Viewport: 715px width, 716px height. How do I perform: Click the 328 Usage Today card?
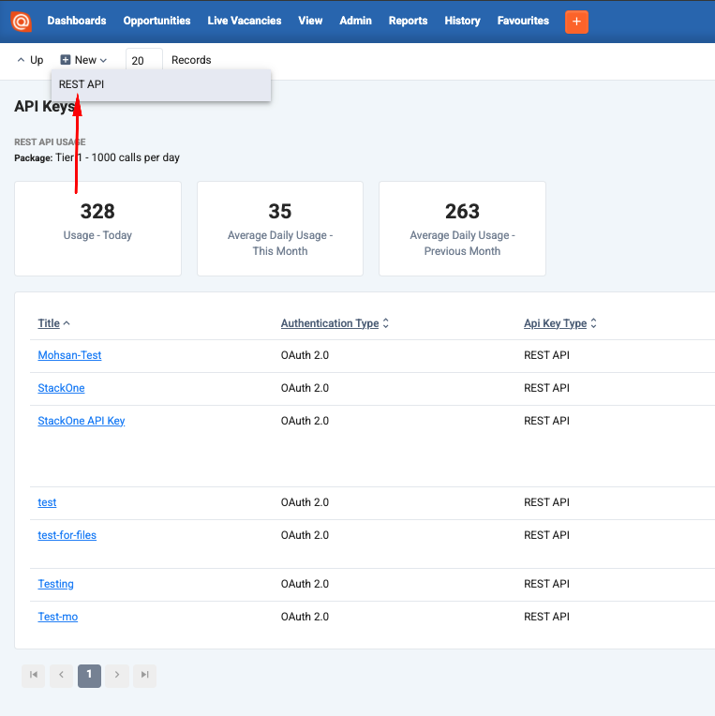[97, 229]
